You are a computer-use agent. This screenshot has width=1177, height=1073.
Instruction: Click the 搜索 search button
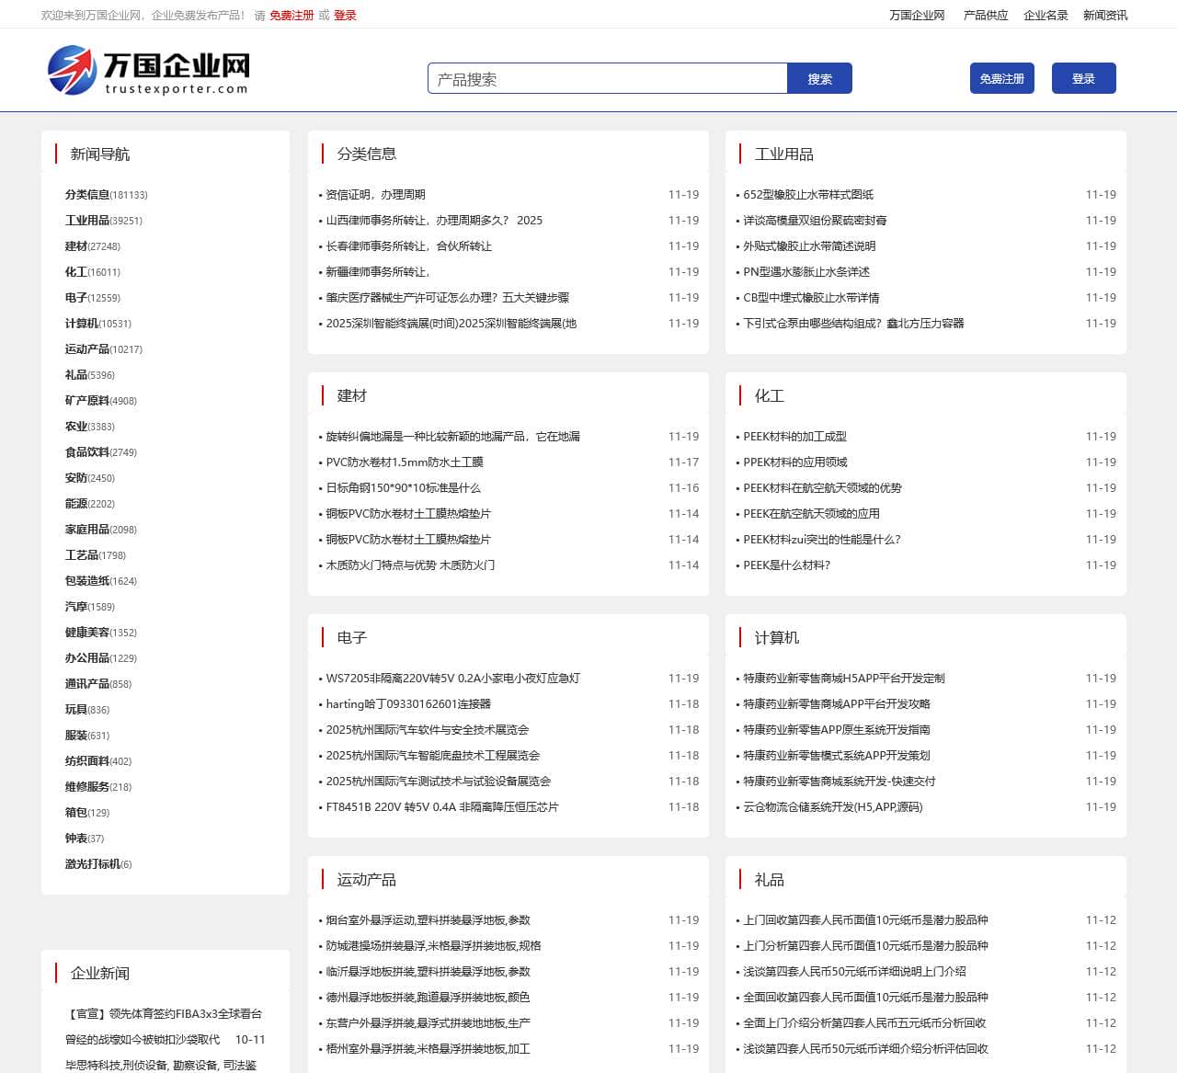pyautogui.click(x=818, y=78)
